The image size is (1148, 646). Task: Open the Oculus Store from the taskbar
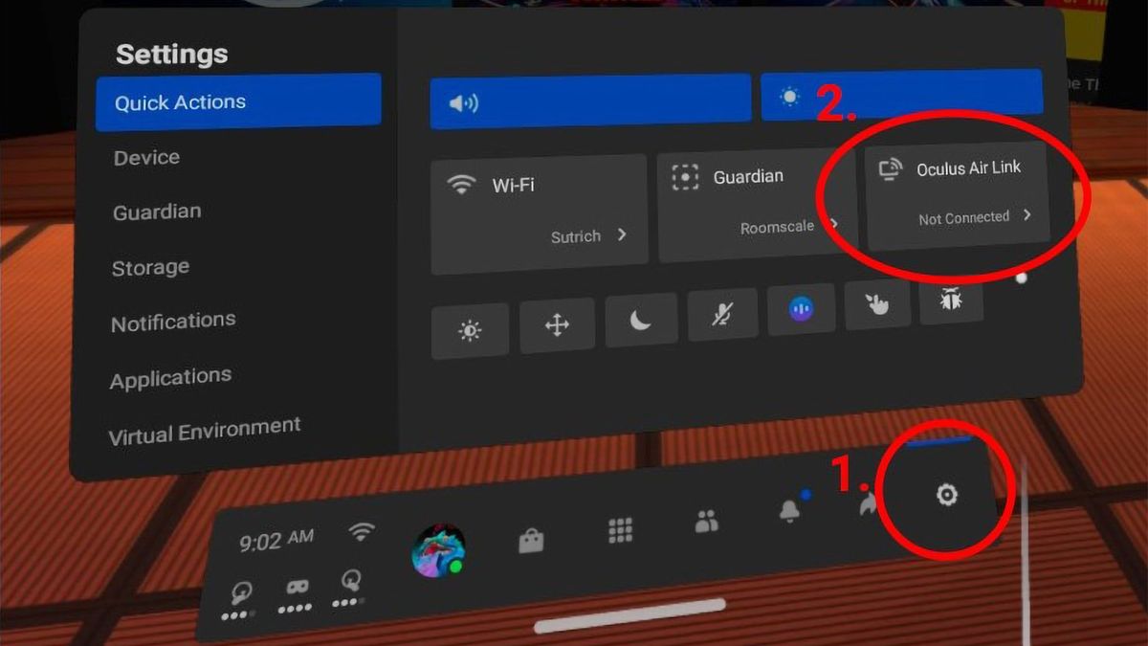coord(531,539)
